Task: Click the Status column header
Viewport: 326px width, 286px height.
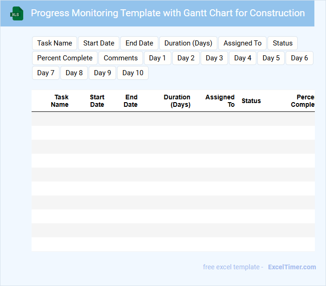Action: coord(251,101)
